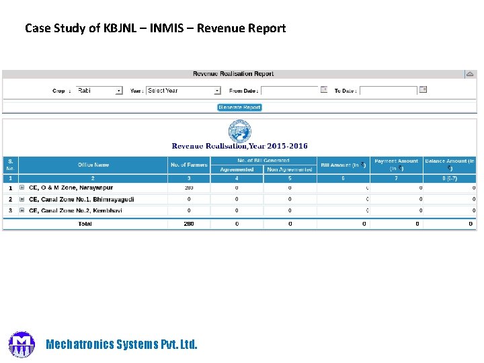Select CE, Canal Zone No.1, Bhimrayagudi office name

point(81,199)
